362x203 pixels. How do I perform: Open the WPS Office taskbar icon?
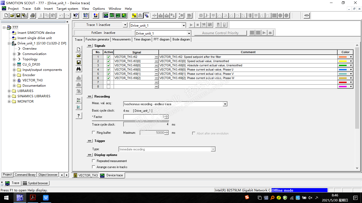[46, 198]
